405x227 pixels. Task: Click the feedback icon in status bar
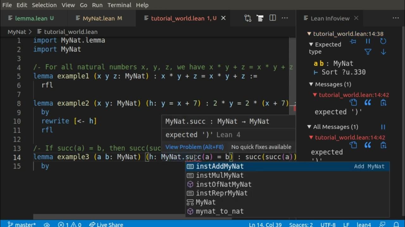[x=382, y=224]
